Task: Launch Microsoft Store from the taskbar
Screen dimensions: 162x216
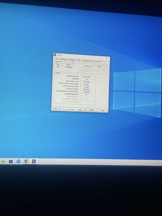Action: click(x=11, y=161)
